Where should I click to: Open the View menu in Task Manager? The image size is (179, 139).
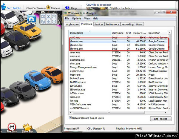(x=87, y=19)
